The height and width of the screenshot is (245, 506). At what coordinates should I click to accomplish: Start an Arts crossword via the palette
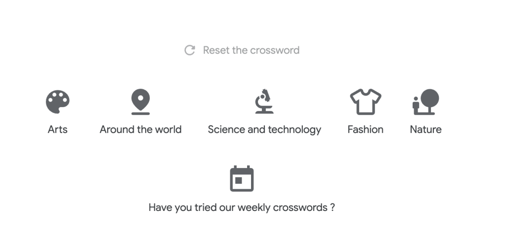58,102
